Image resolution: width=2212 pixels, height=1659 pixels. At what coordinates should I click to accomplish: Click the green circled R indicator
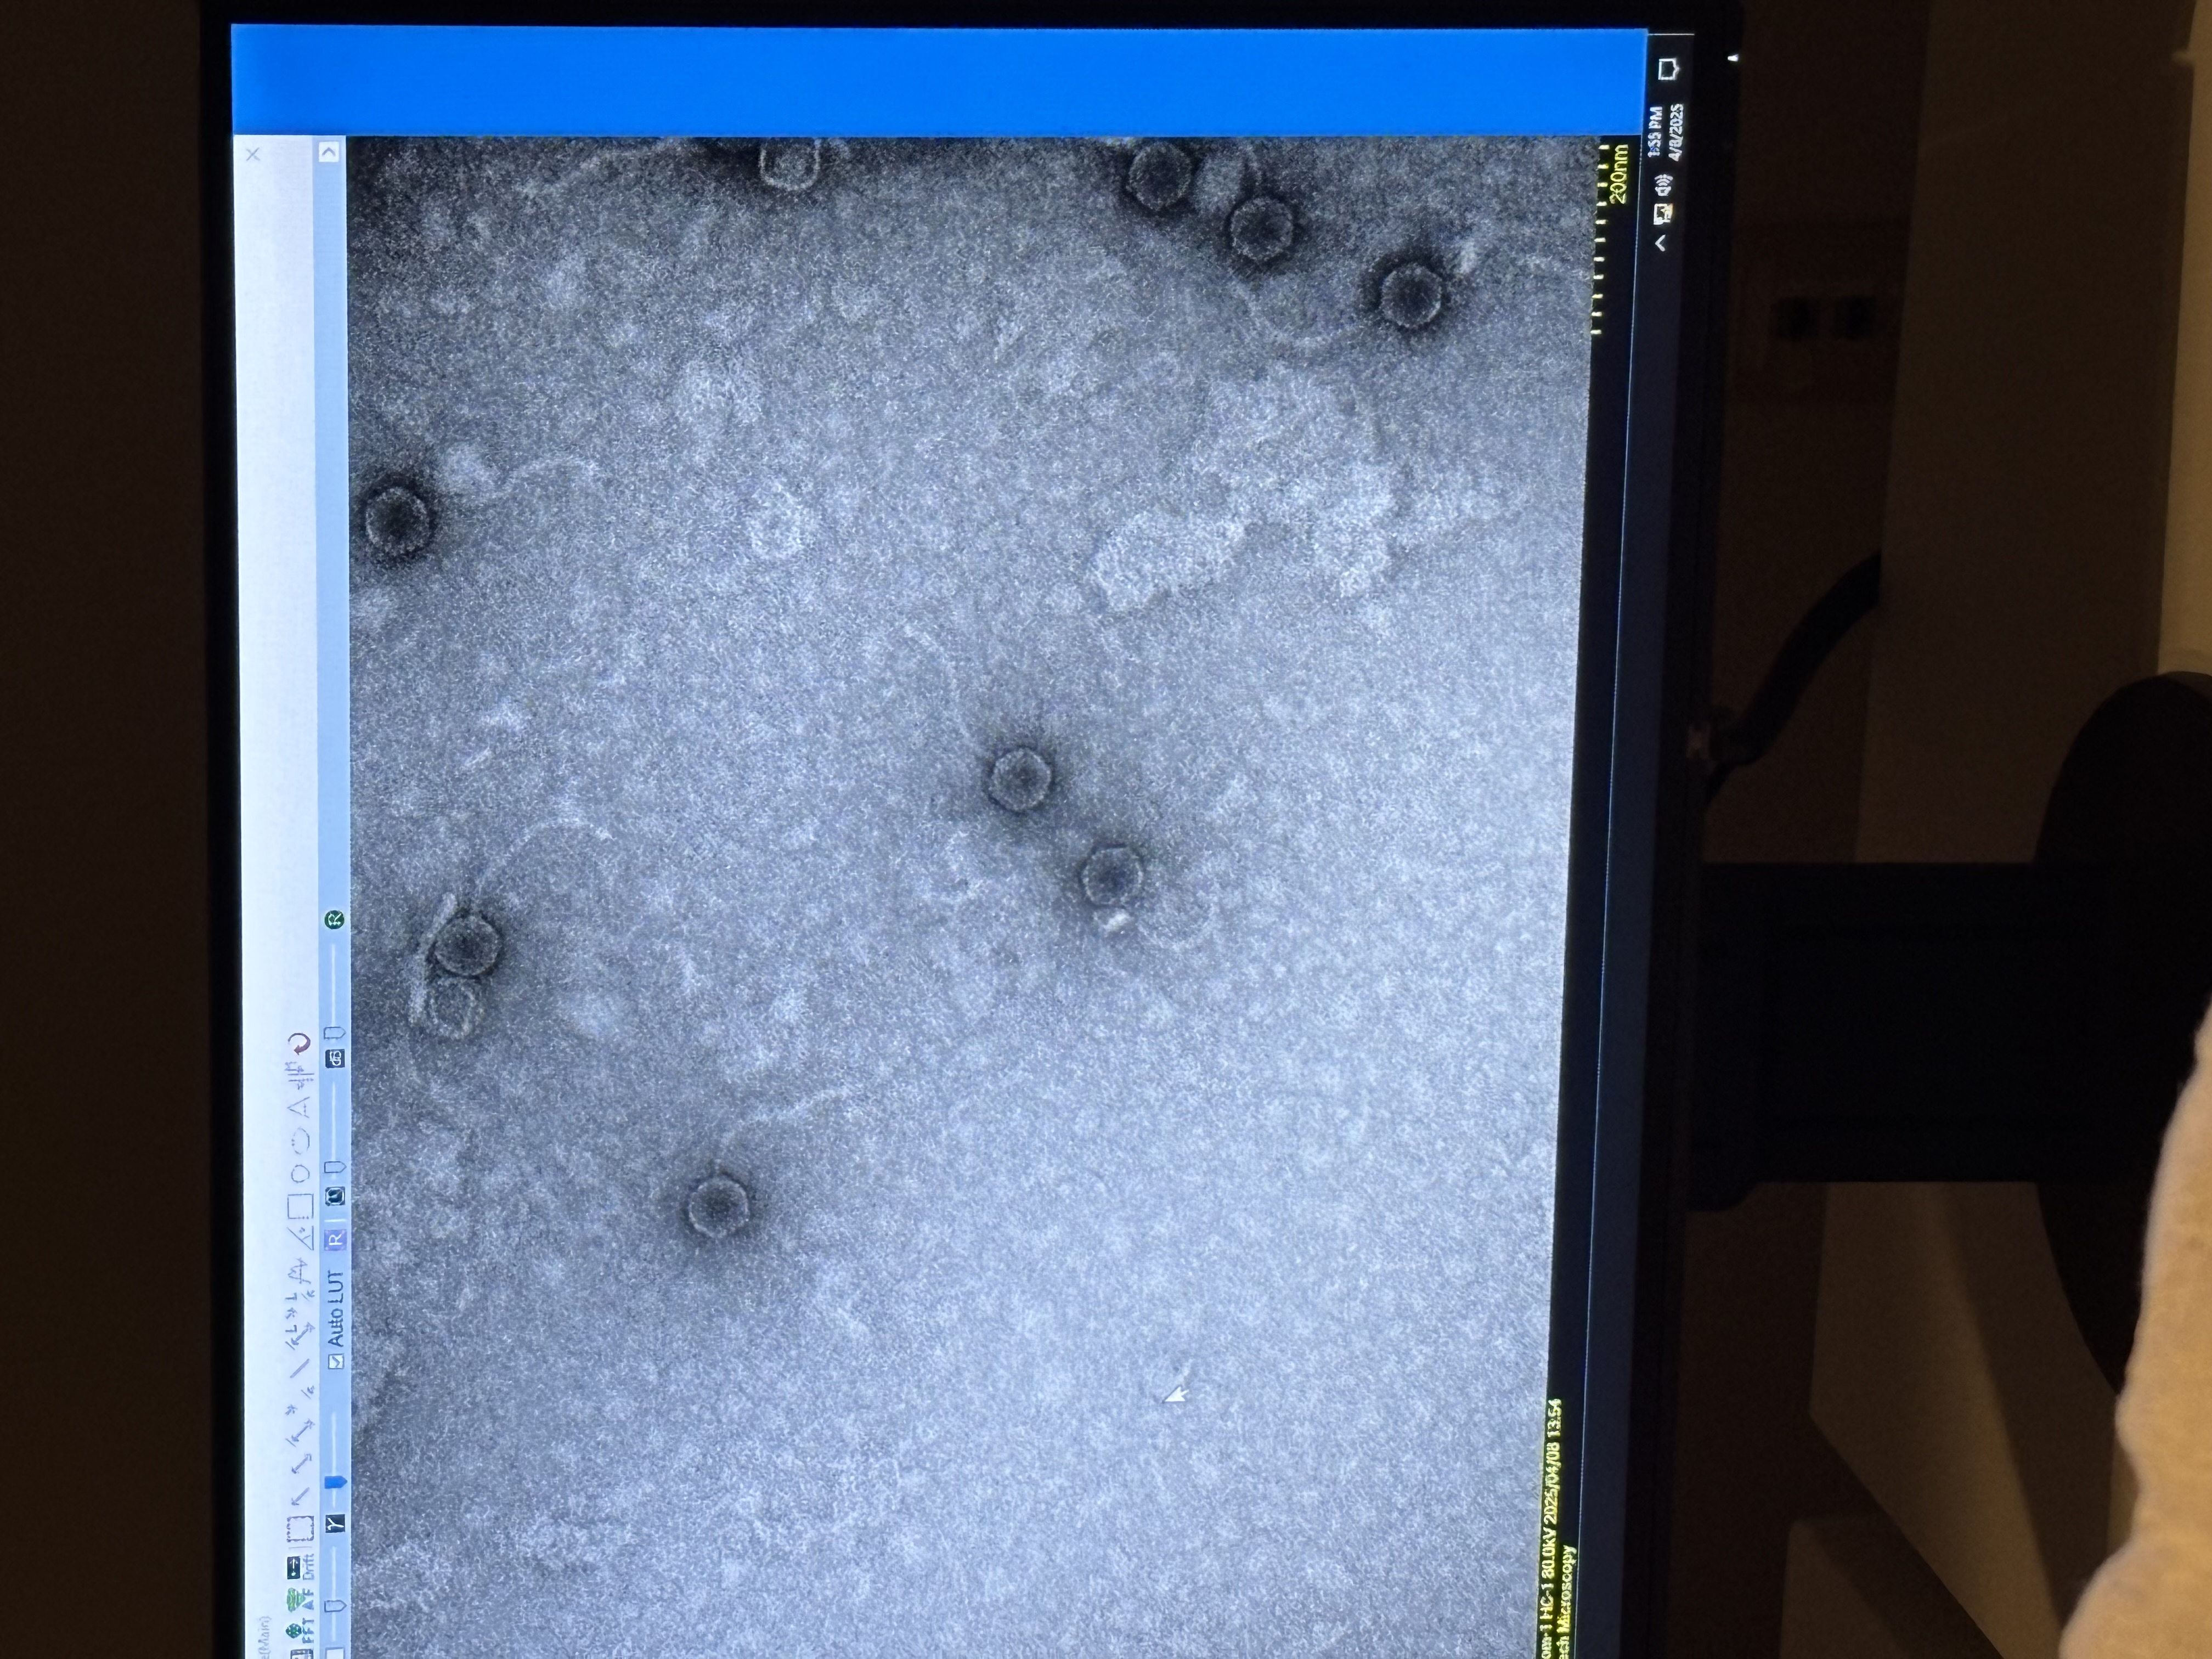[x=335, y=919]
